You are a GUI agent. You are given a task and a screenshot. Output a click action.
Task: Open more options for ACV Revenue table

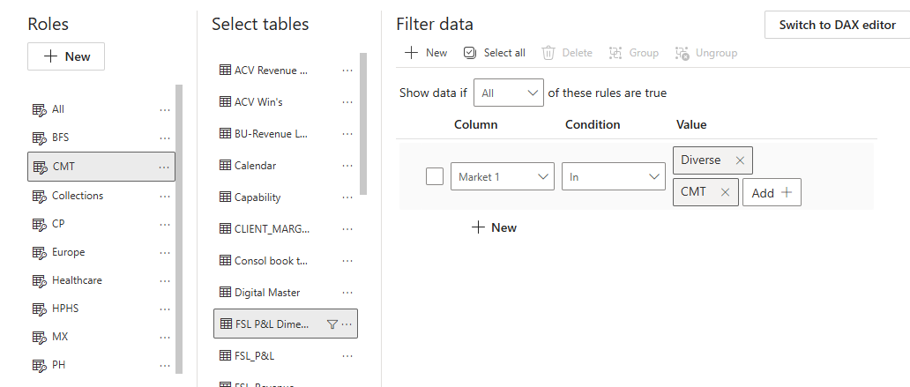pos(347,71)
